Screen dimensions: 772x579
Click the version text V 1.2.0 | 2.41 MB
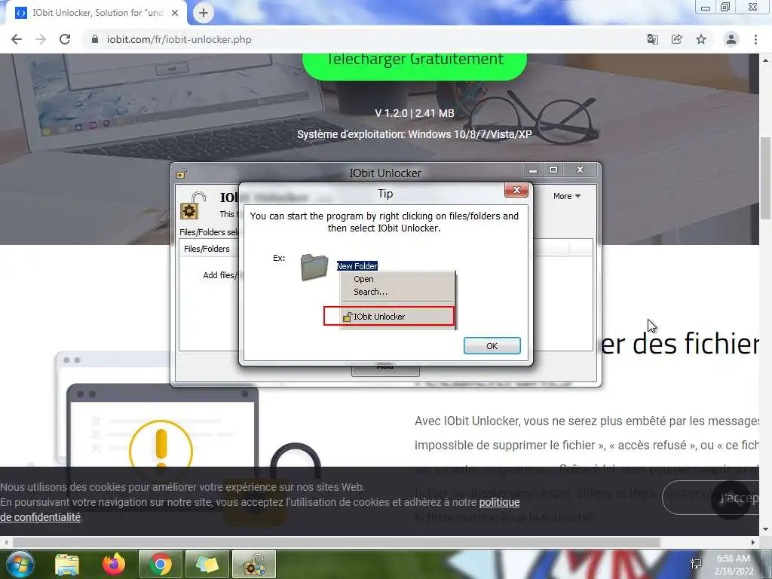415,113
